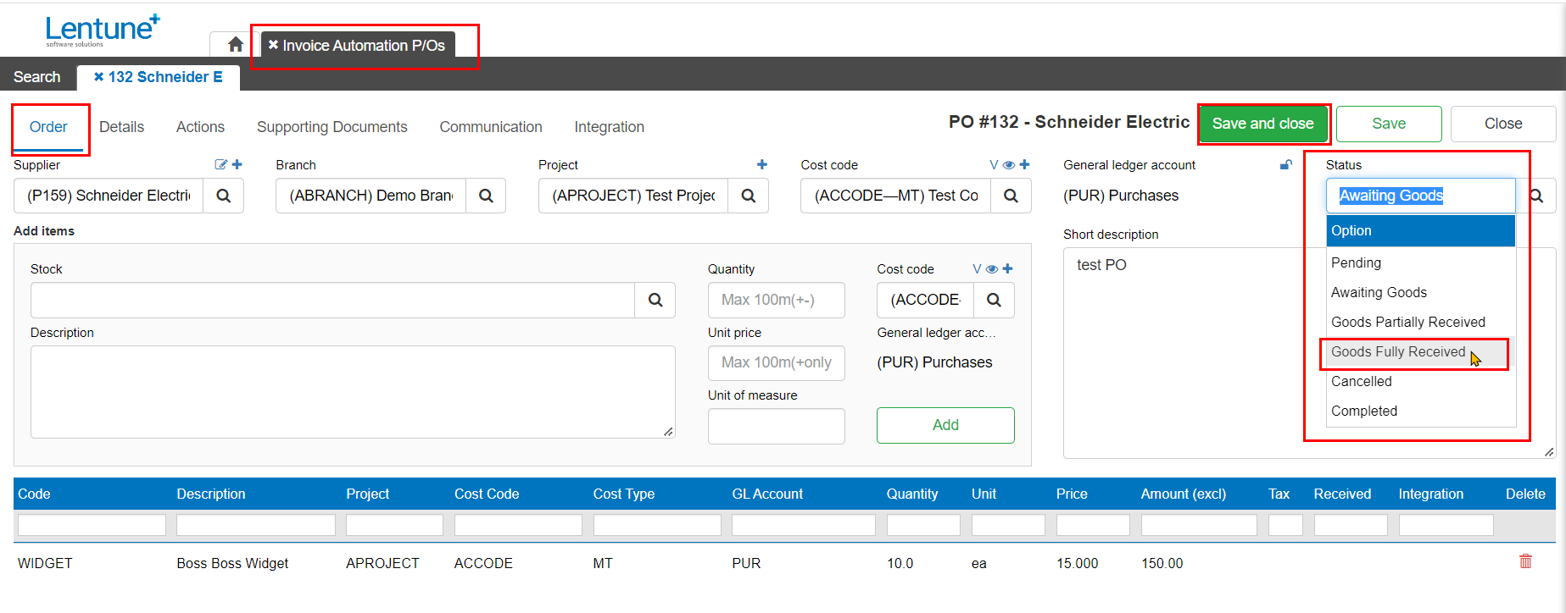Close the 132 Schneider E tab
The image size is (1566, 613).
pos(98,77)
